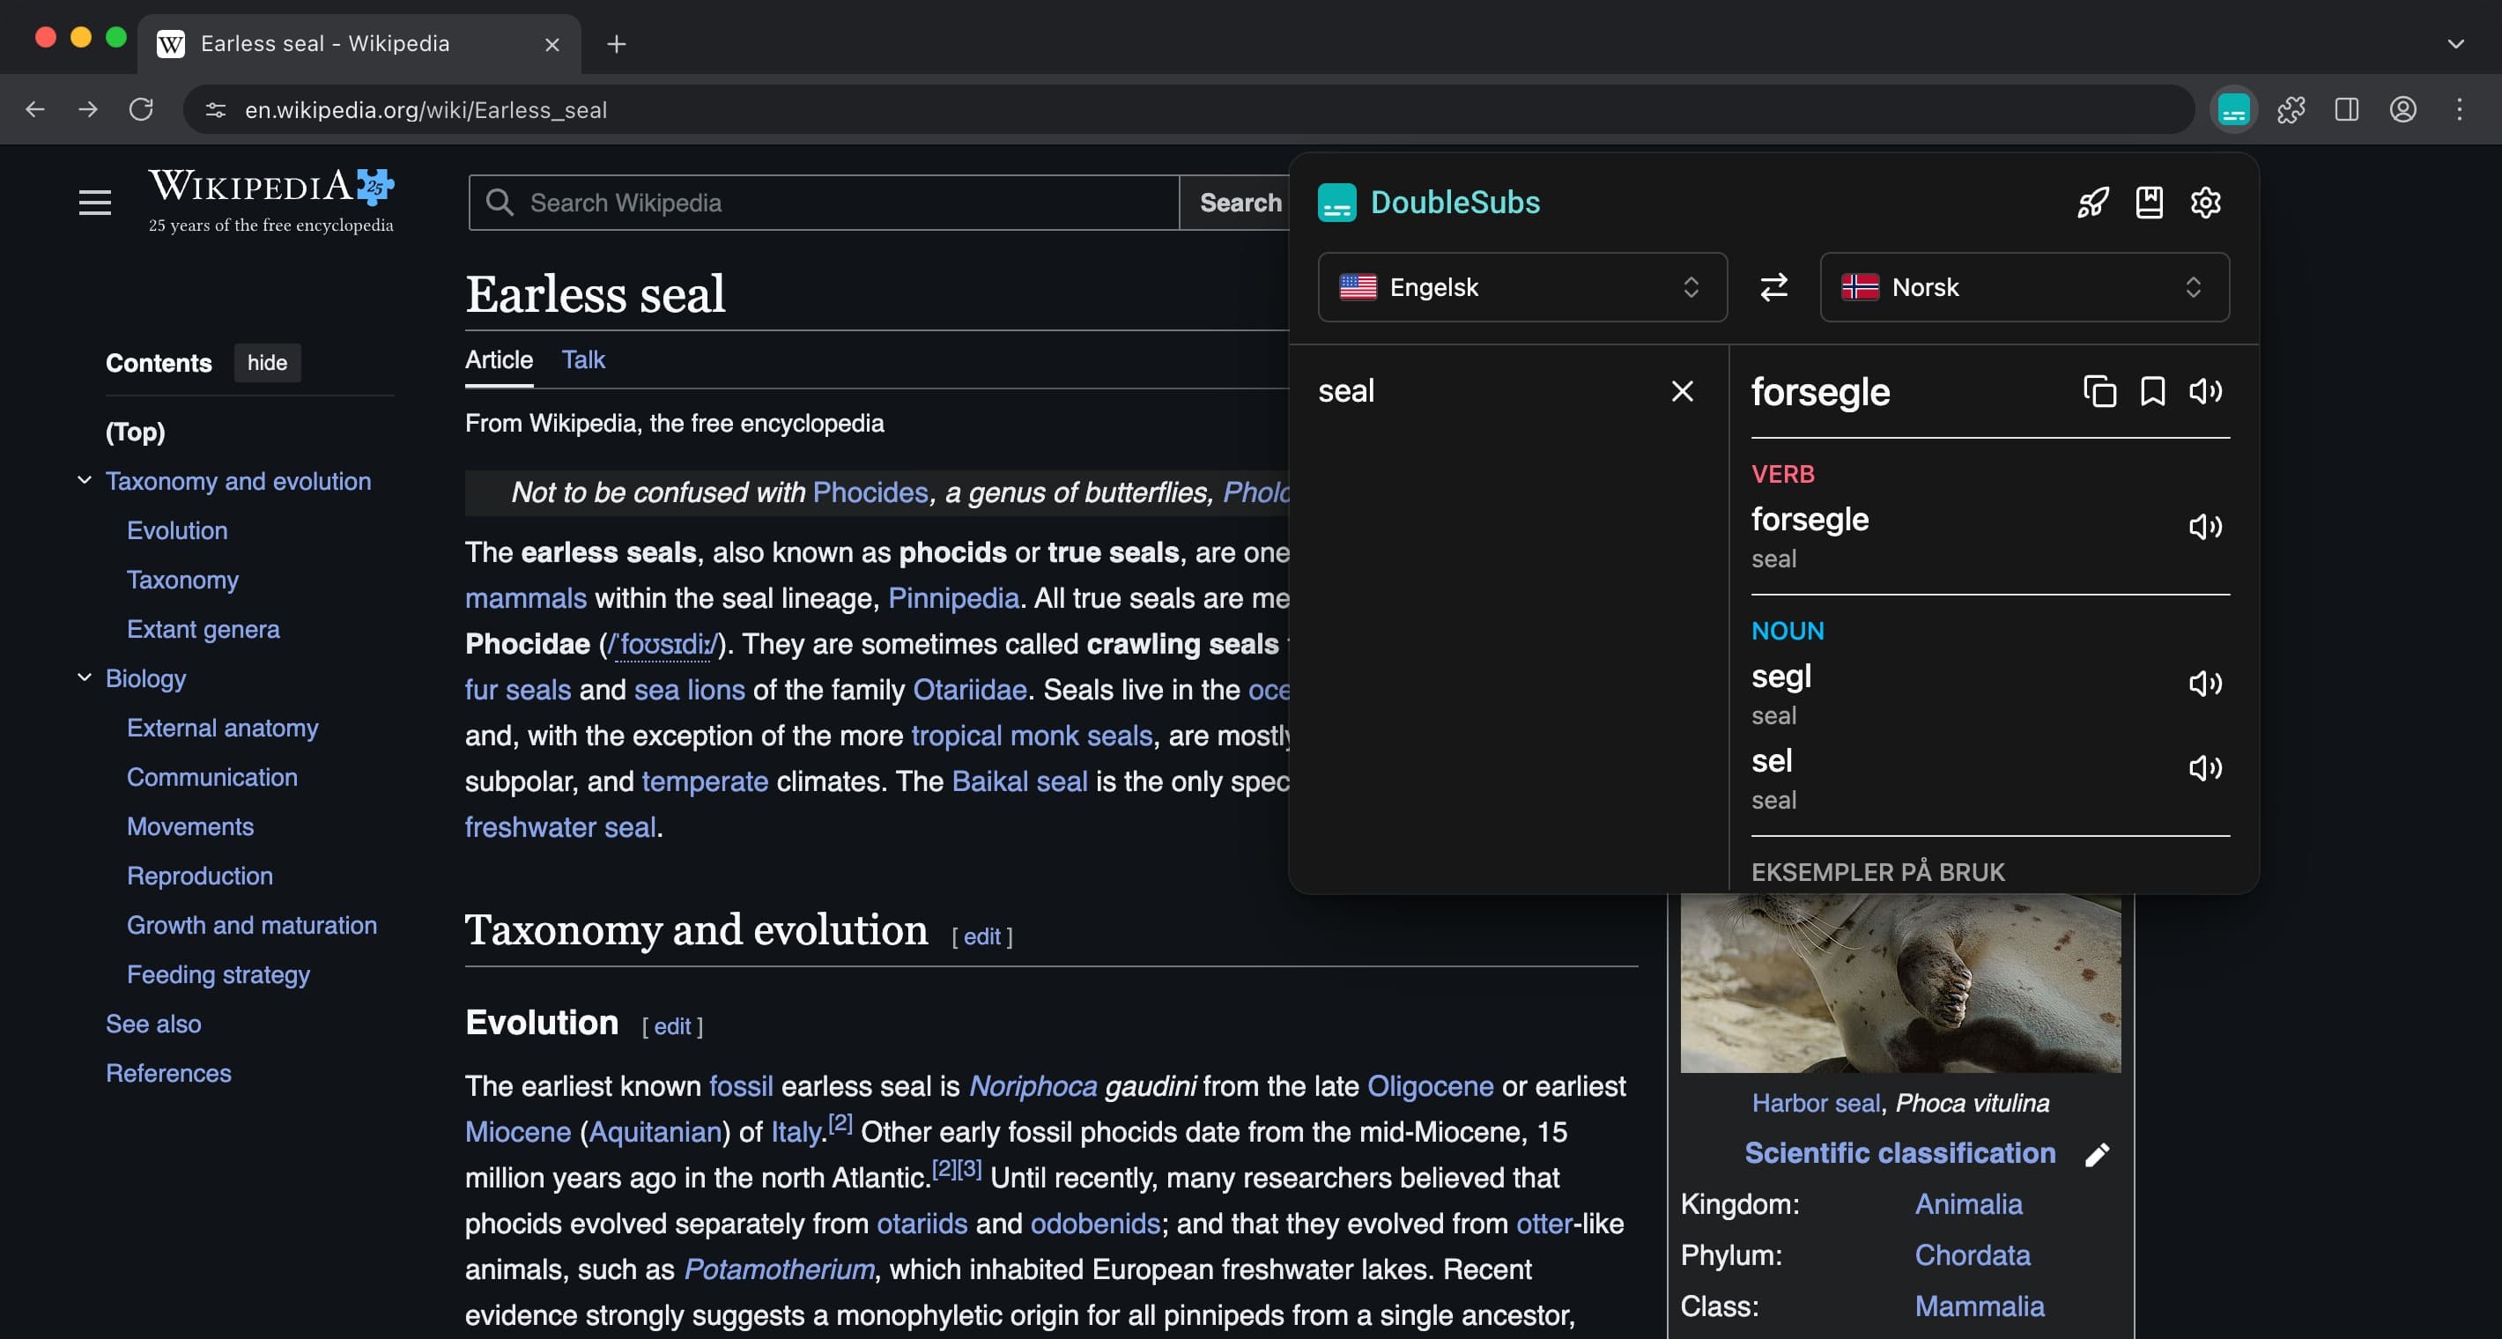Switch to the Article tab
The height and width of the screenshot is (1339, 2502).
[500, 360]
